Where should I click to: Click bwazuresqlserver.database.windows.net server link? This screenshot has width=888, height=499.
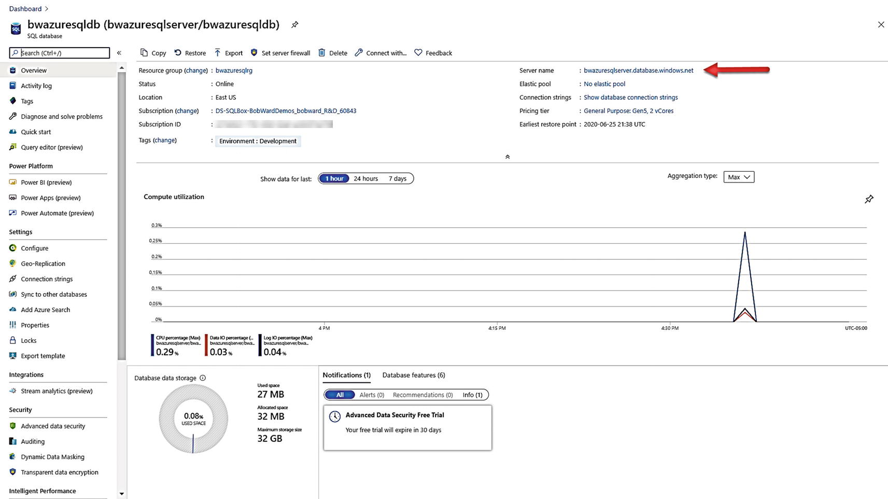(638, 71)
